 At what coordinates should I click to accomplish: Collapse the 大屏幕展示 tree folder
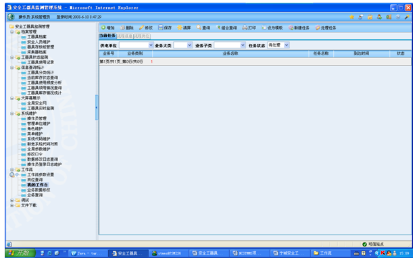click(11, 99)
